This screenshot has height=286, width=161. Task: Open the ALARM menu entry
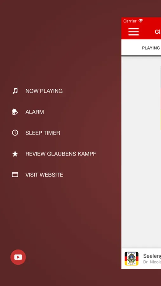tap(35, 112)
